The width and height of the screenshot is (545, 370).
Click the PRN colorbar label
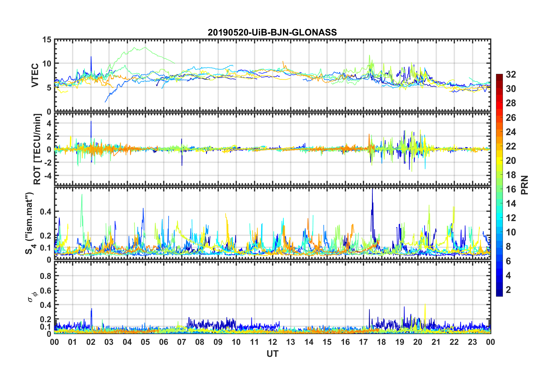pyautogui.click(x=525, y=185)
